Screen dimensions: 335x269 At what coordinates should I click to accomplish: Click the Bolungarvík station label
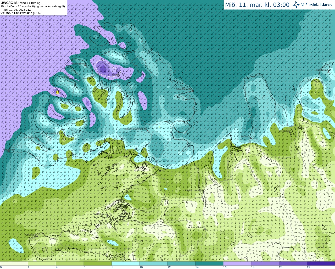coord(79,64)
